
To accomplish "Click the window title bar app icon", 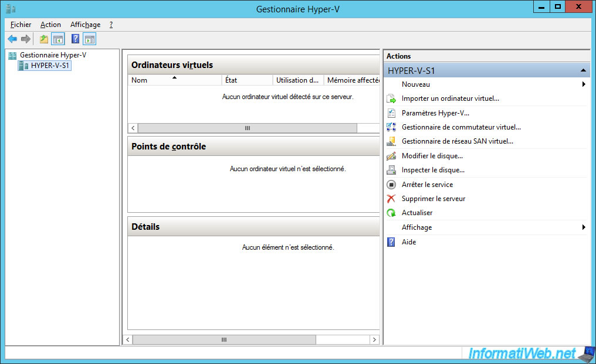I will (x=11, y=9).
